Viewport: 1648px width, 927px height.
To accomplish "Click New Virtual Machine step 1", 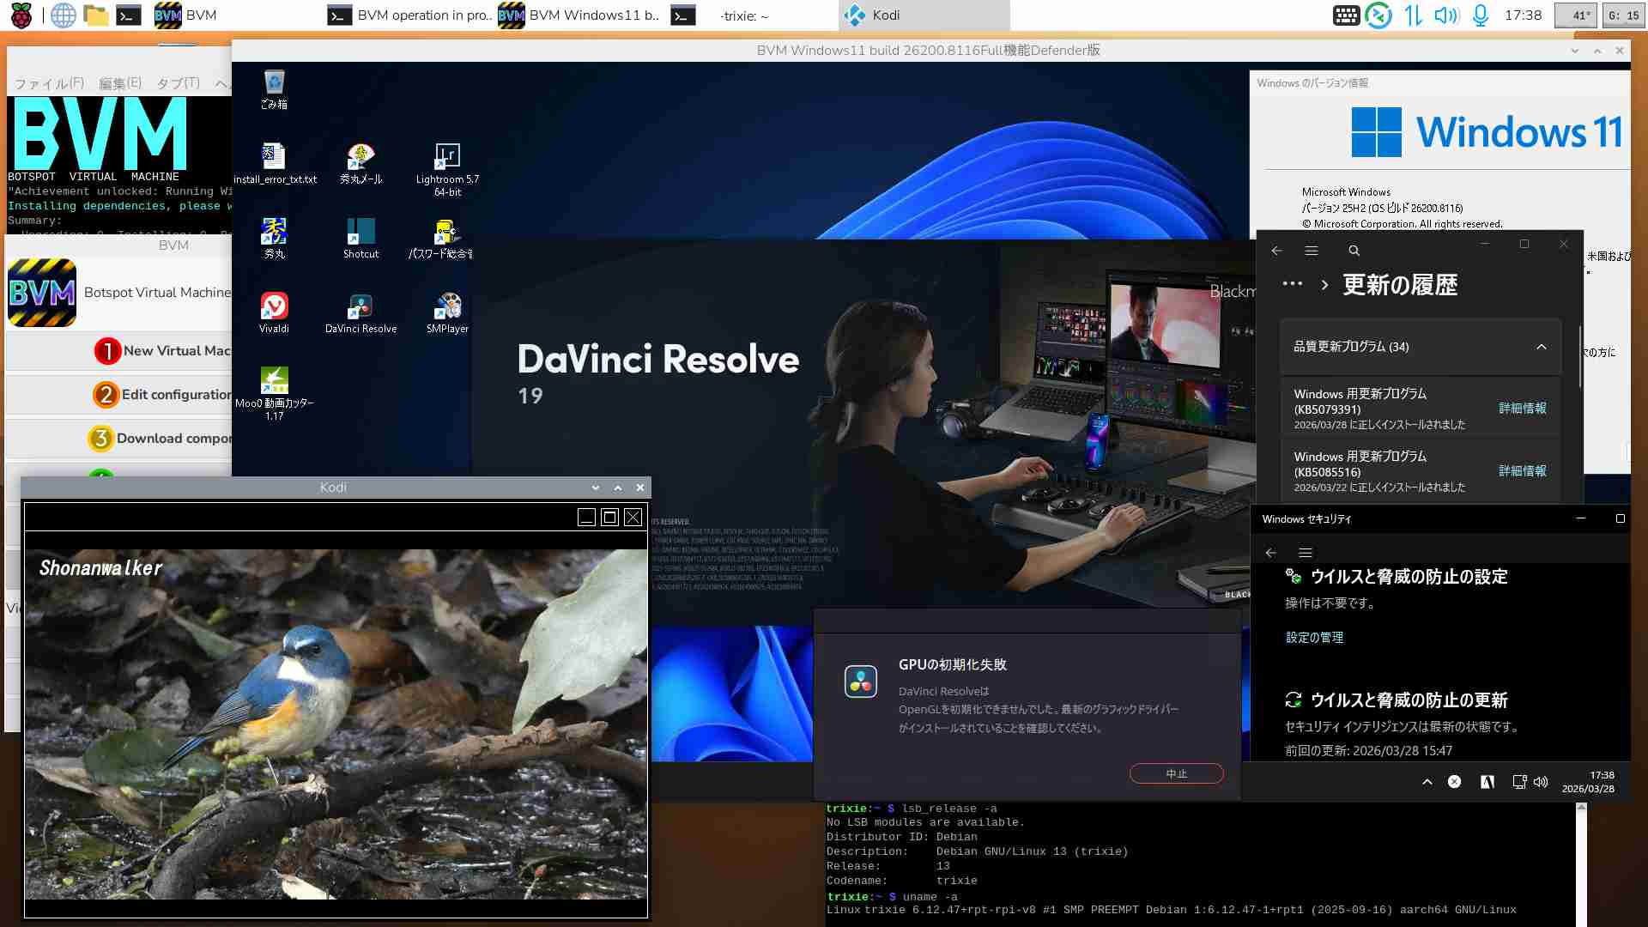I will (x=163, y=351).
